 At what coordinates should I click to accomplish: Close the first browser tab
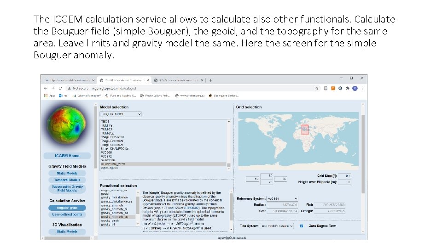point(93,80)
